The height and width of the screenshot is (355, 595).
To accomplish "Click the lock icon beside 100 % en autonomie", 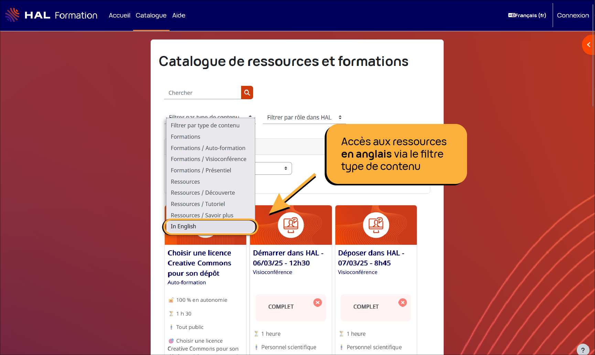I will (171, 300).
